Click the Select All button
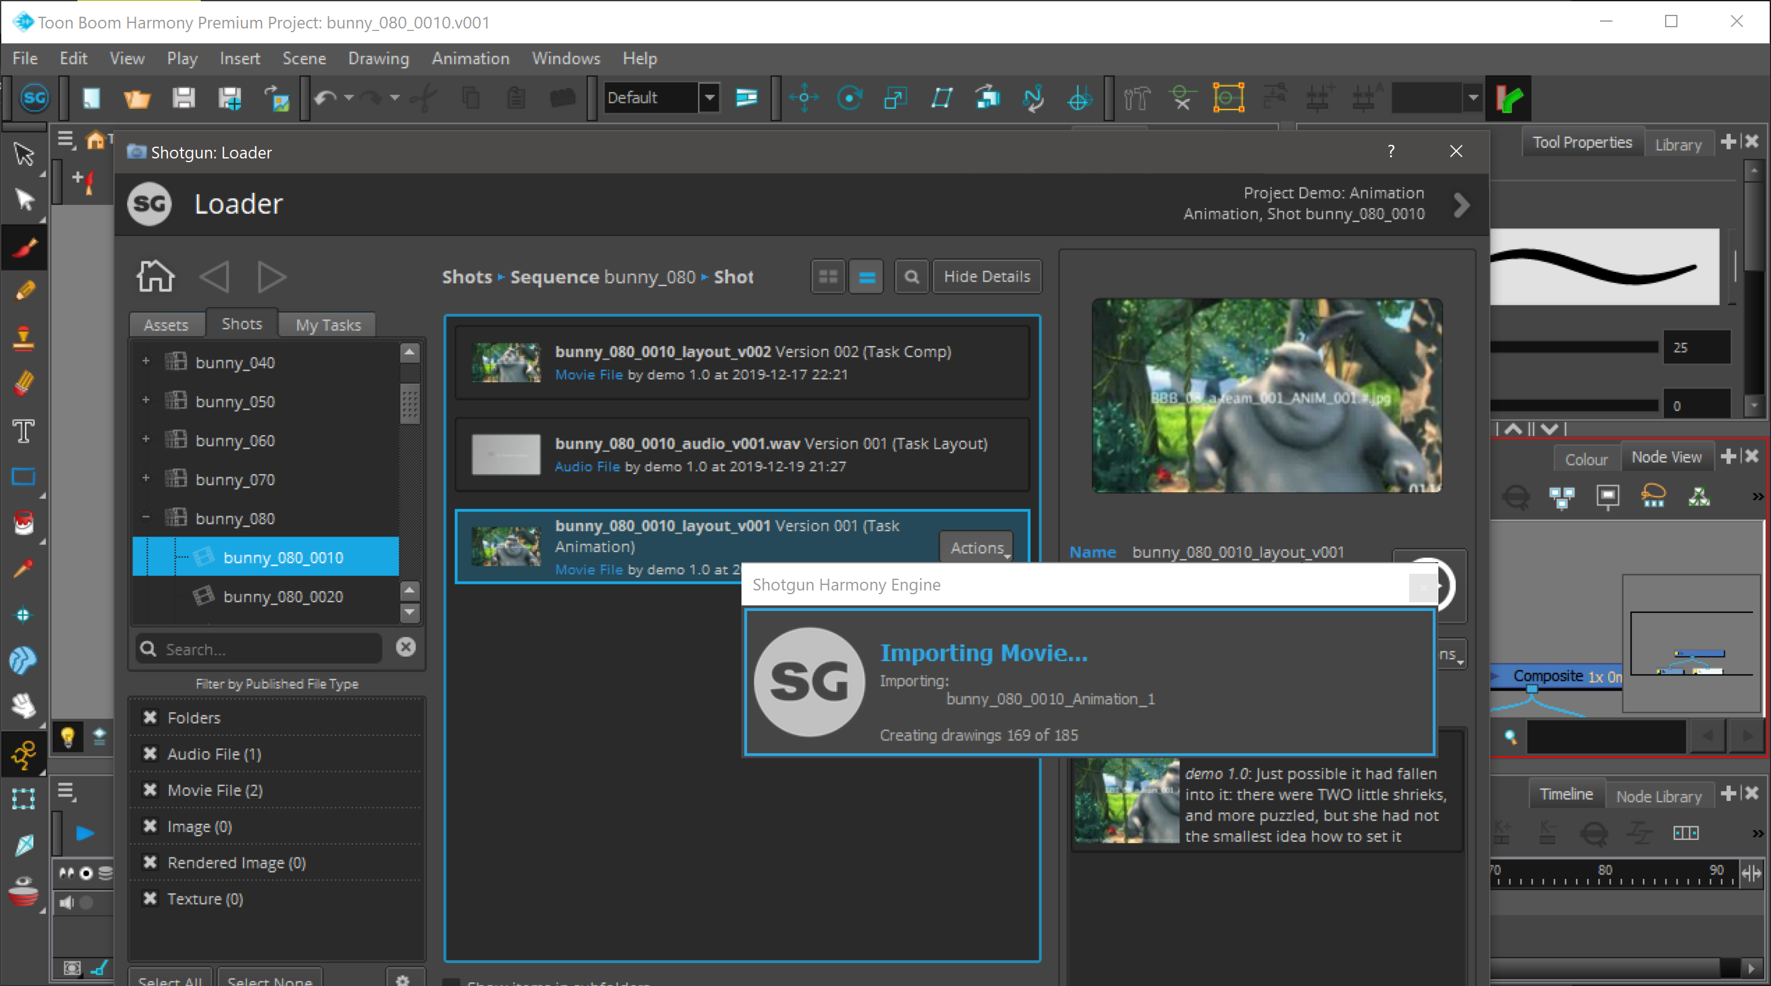 (x=170, y=978)
